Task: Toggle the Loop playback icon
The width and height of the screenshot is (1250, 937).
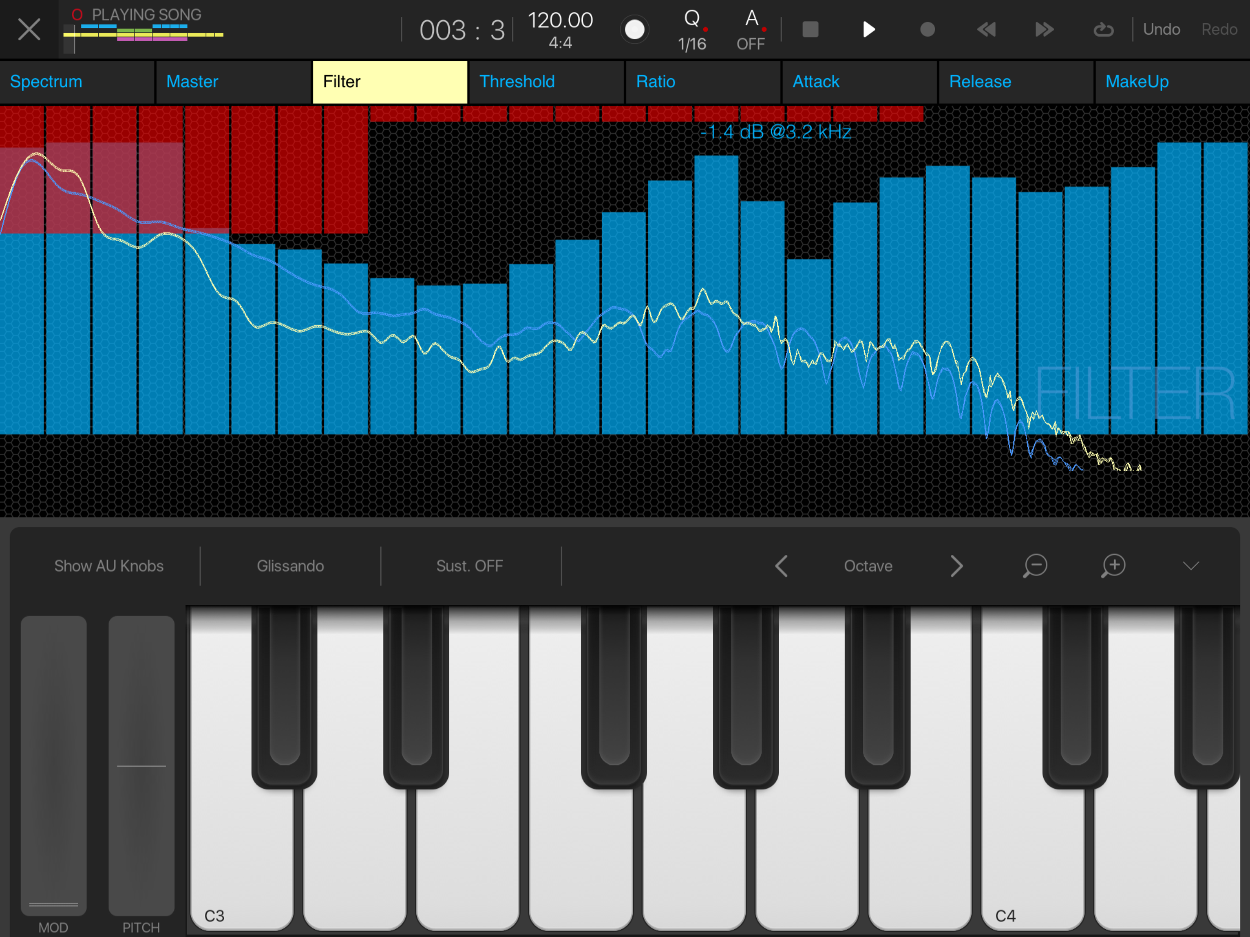Action: tap(1103, 29)
